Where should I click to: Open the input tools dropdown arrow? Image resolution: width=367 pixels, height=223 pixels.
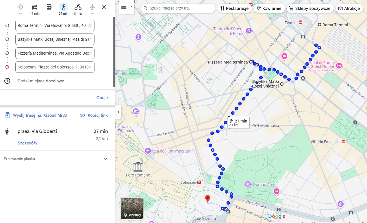tap(131, 7)
